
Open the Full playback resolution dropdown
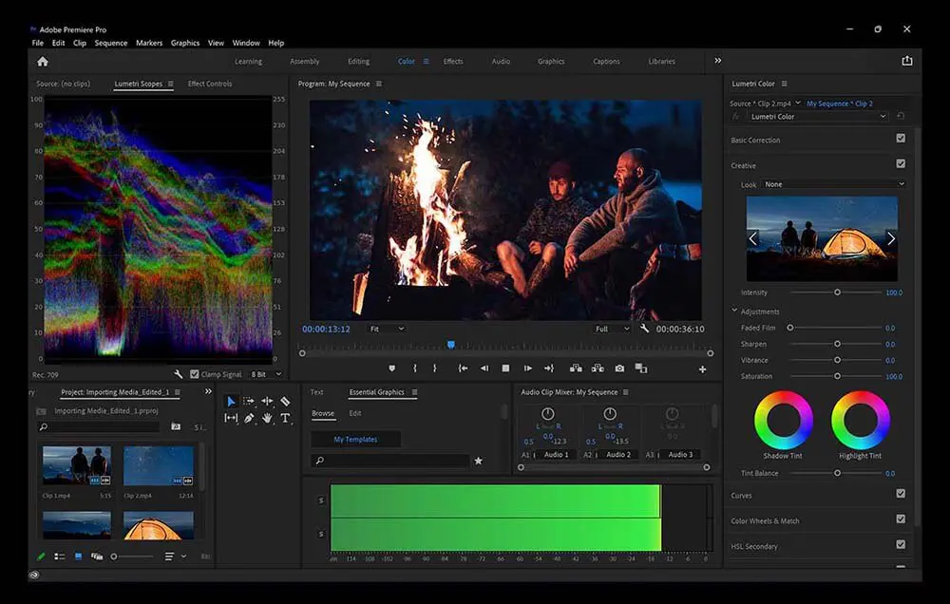pyautogui.click(x=612, y=329)
